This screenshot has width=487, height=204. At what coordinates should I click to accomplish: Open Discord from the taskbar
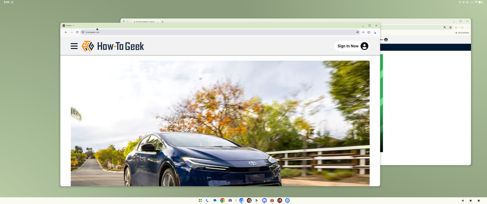[264, 200]
